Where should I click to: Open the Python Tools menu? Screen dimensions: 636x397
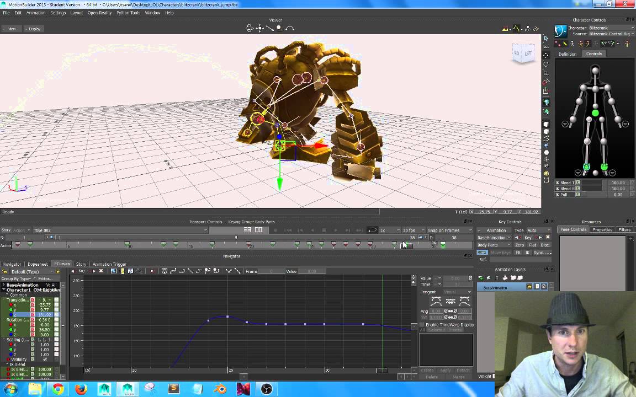point(128,13)
